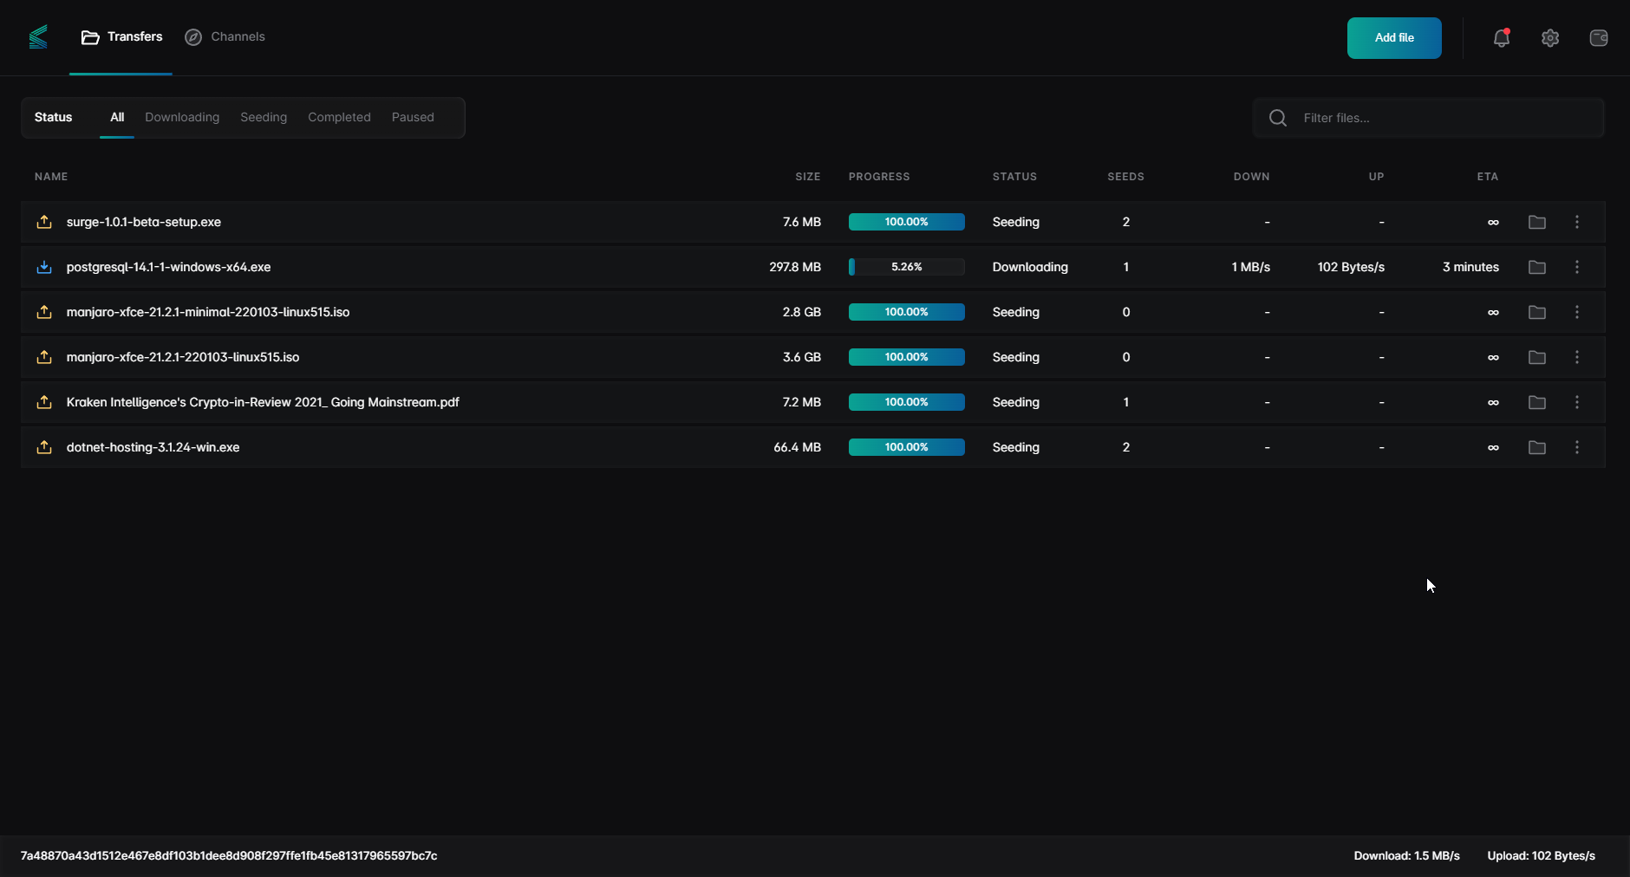The width and height of the screenshot is (1630, 877).
Task: Sort by the PROGRESS column header
Action: point(879,177)
